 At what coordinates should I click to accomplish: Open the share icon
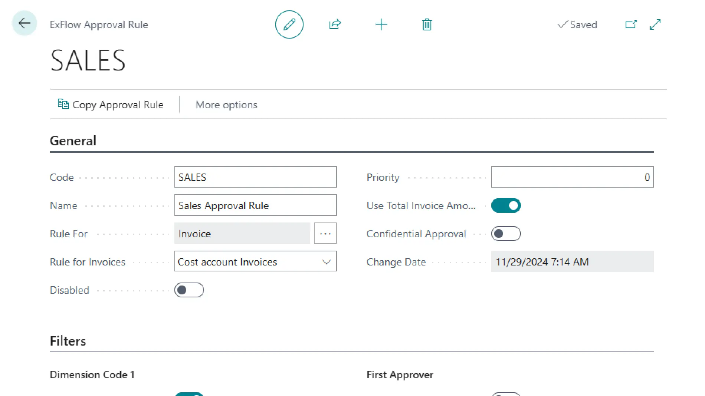335,24
